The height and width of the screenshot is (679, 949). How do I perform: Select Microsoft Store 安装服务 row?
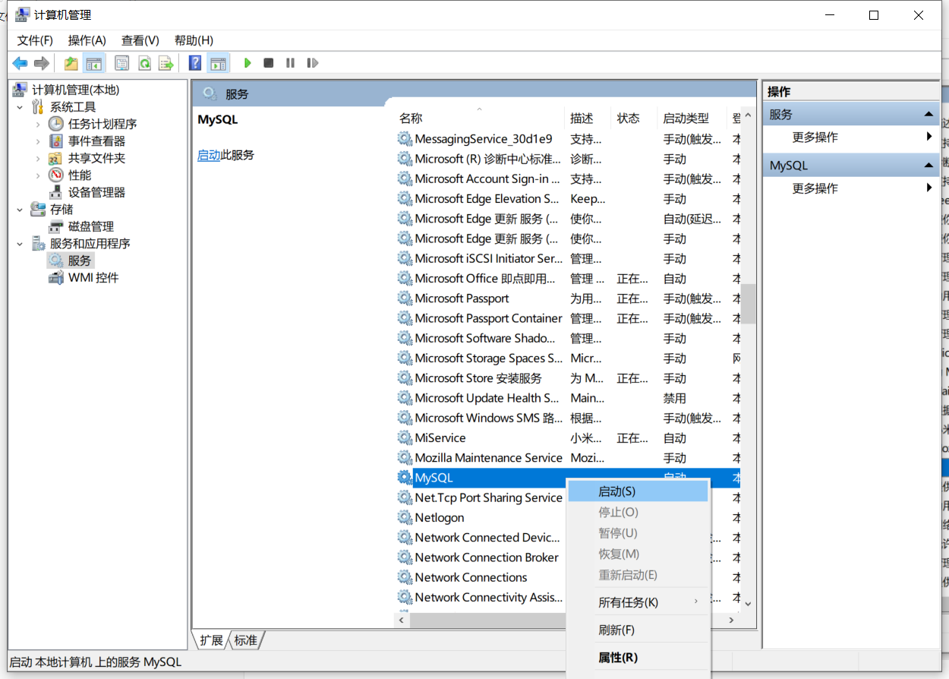[568, 378]
